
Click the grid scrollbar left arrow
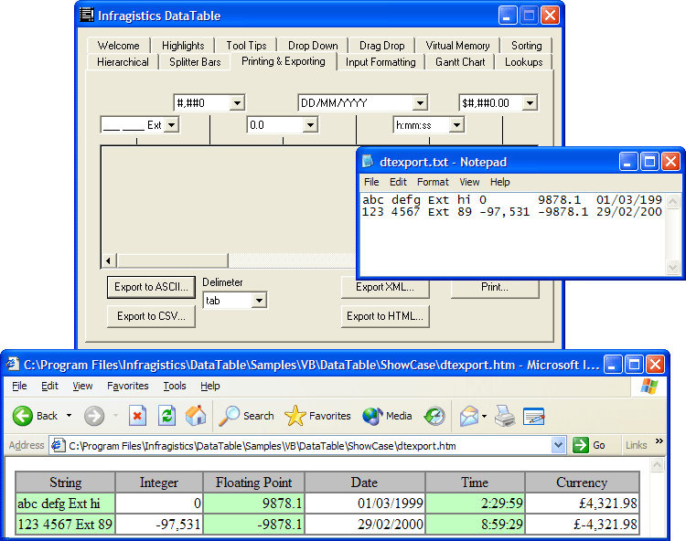pyautogui.click(x=109, y=260)
